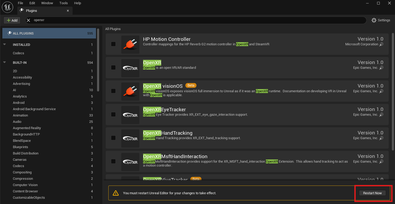
Task: Click the OpenXRHandTracking logo icon
Action: tap(130, 138)
